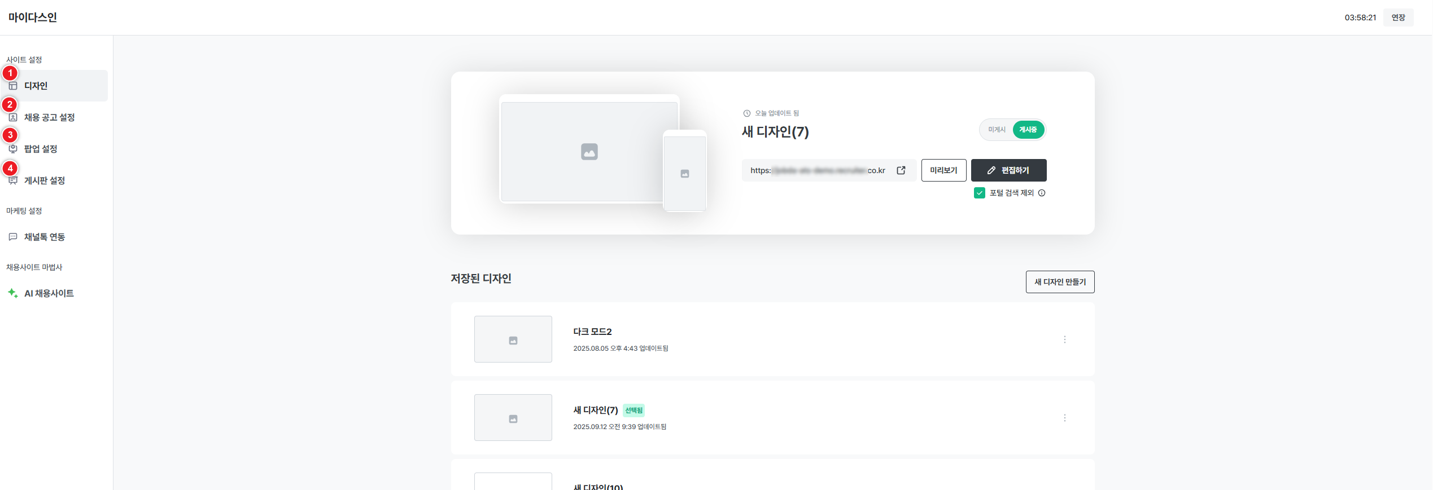Click 새 디자인 만들기 button
Image resolution: width=1433 pixels, height=490 pixels.
click(1060, 282)
